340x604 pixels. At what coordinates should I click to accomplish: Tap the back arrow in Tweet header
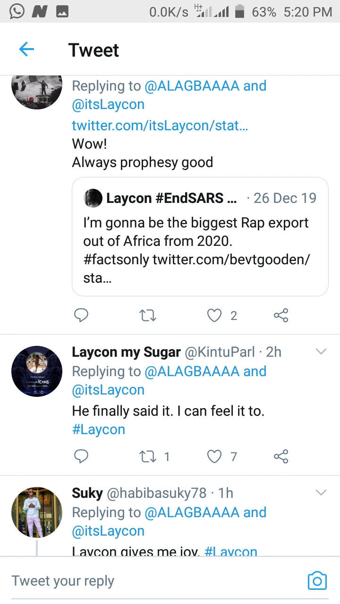[x=26, y=50]
